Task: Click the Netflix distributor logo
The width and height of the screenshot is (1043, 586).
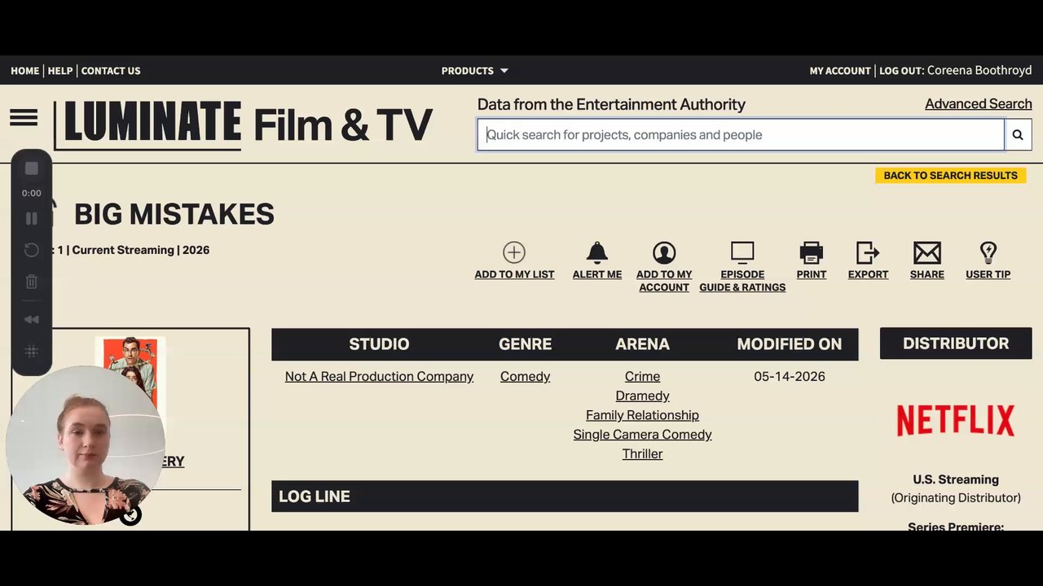Action: tap(956, 421)
